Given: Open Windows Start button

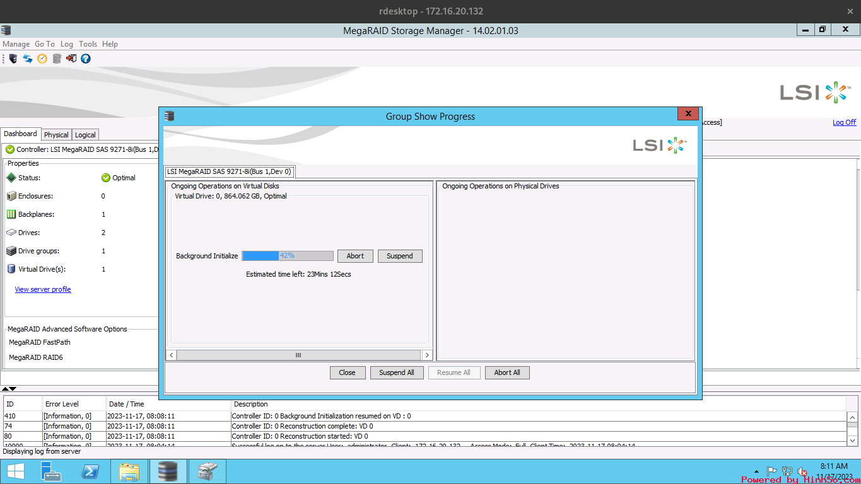Looking at the screenshot, I should tap(16, 471).
